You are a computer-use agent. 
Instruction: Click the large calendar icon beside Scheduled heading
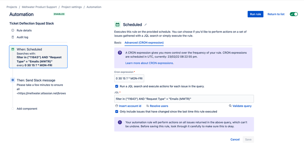pyautogui.click(x=117, y=25)
